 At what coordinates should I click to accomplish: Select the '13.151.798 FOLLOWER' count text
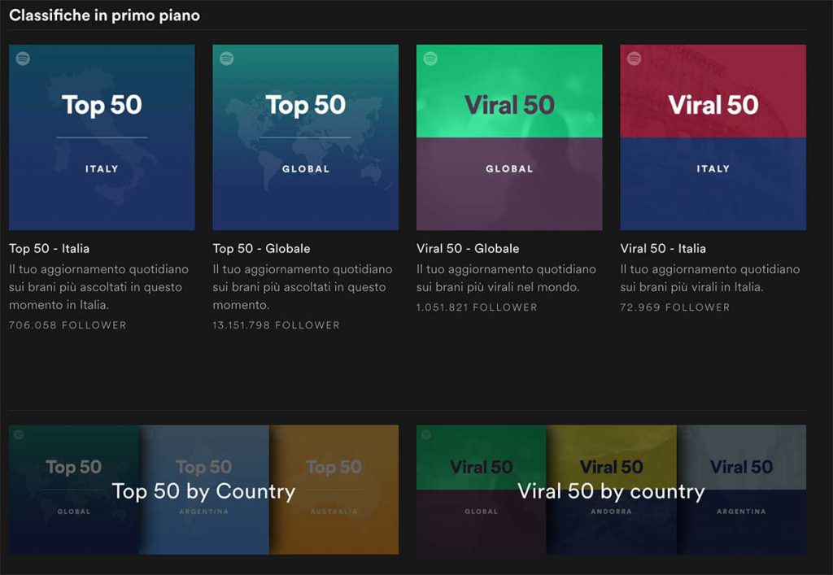pos(277,325)
